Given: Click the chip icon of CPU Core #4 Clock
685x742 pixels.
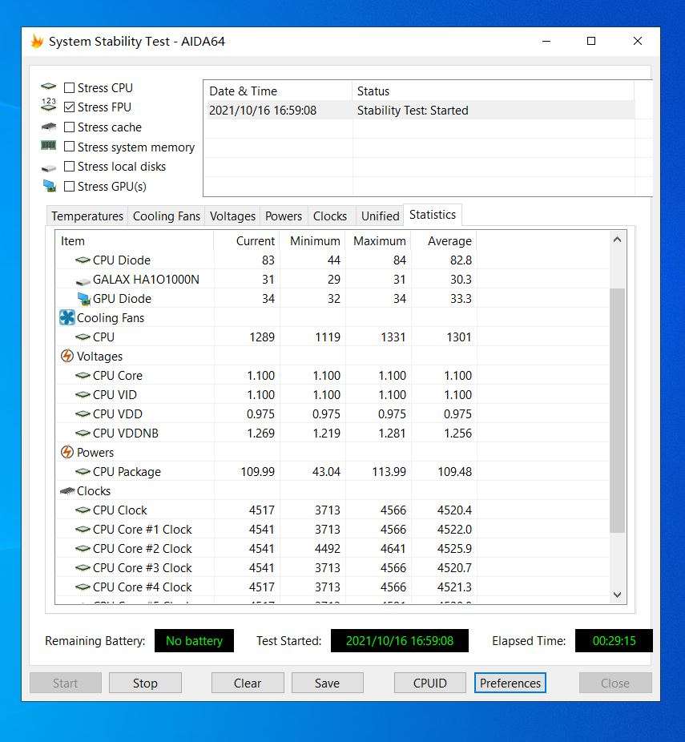Looking at the screenshot, I should click(x=83, y=587).
